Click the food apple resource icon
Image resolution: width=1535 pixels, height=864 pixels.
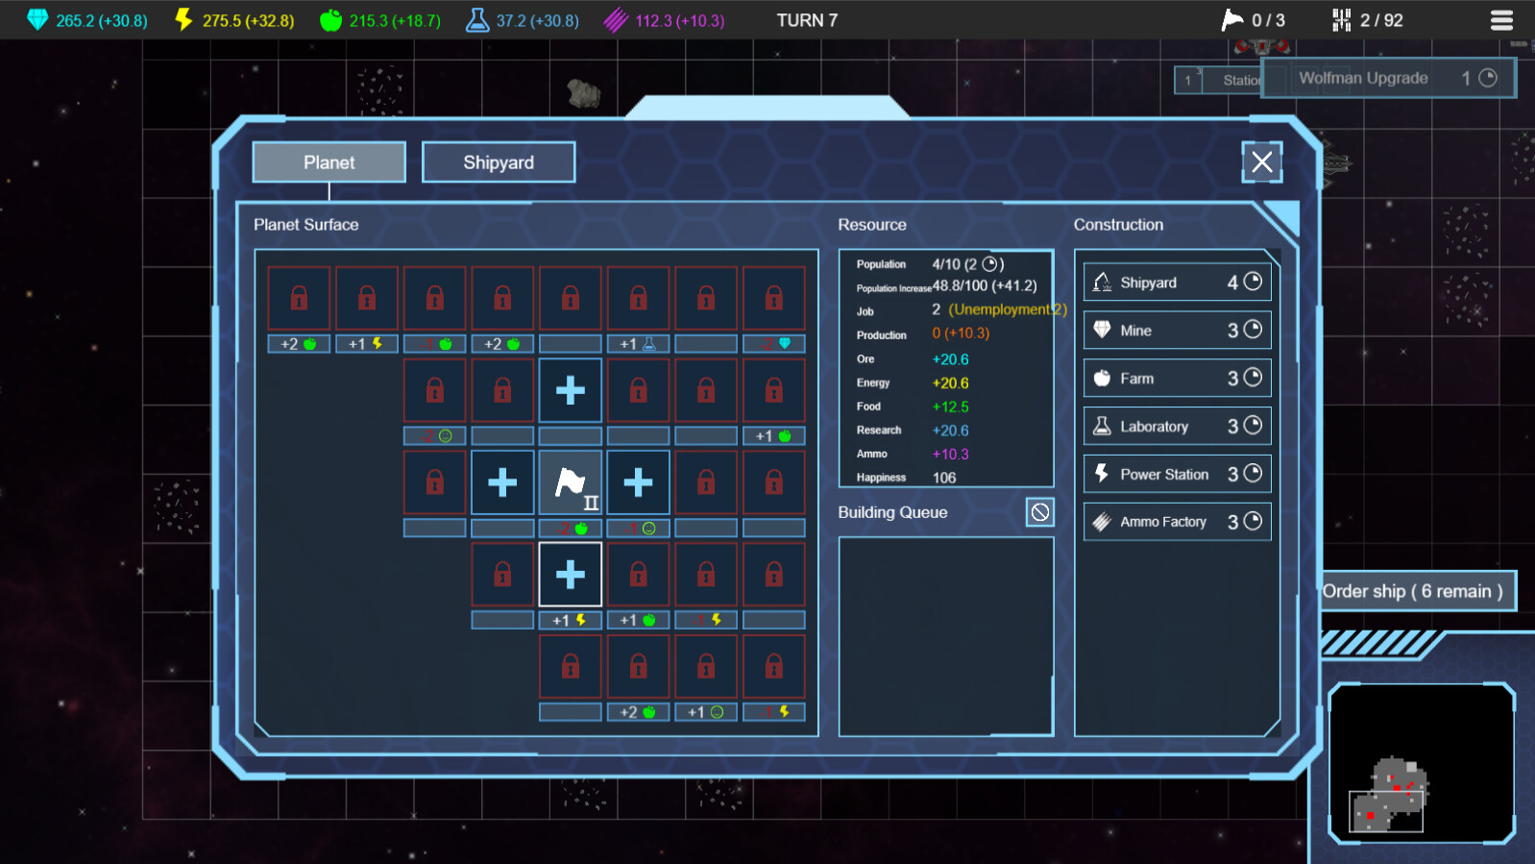pos(330,19)
